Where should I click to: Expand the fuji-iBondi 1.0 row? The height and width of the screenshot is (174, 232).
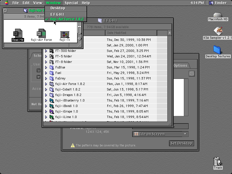[46, 106]
